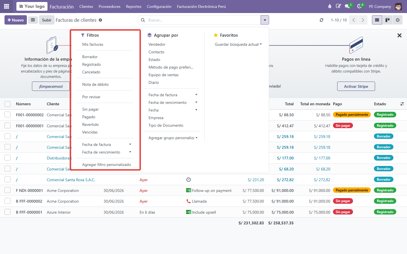This screenshot has height=254, width=407.
Task: Switch to activity view clock icon
Action: [398, 20]
